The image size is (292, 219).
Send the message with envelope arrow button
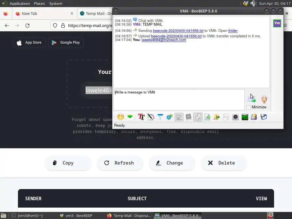tap(252, 99)
